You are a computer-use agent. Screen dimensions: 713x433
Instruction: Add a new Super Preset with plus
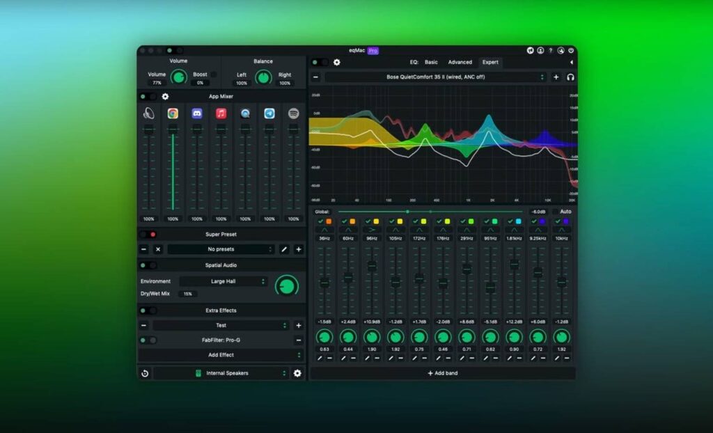298,249
